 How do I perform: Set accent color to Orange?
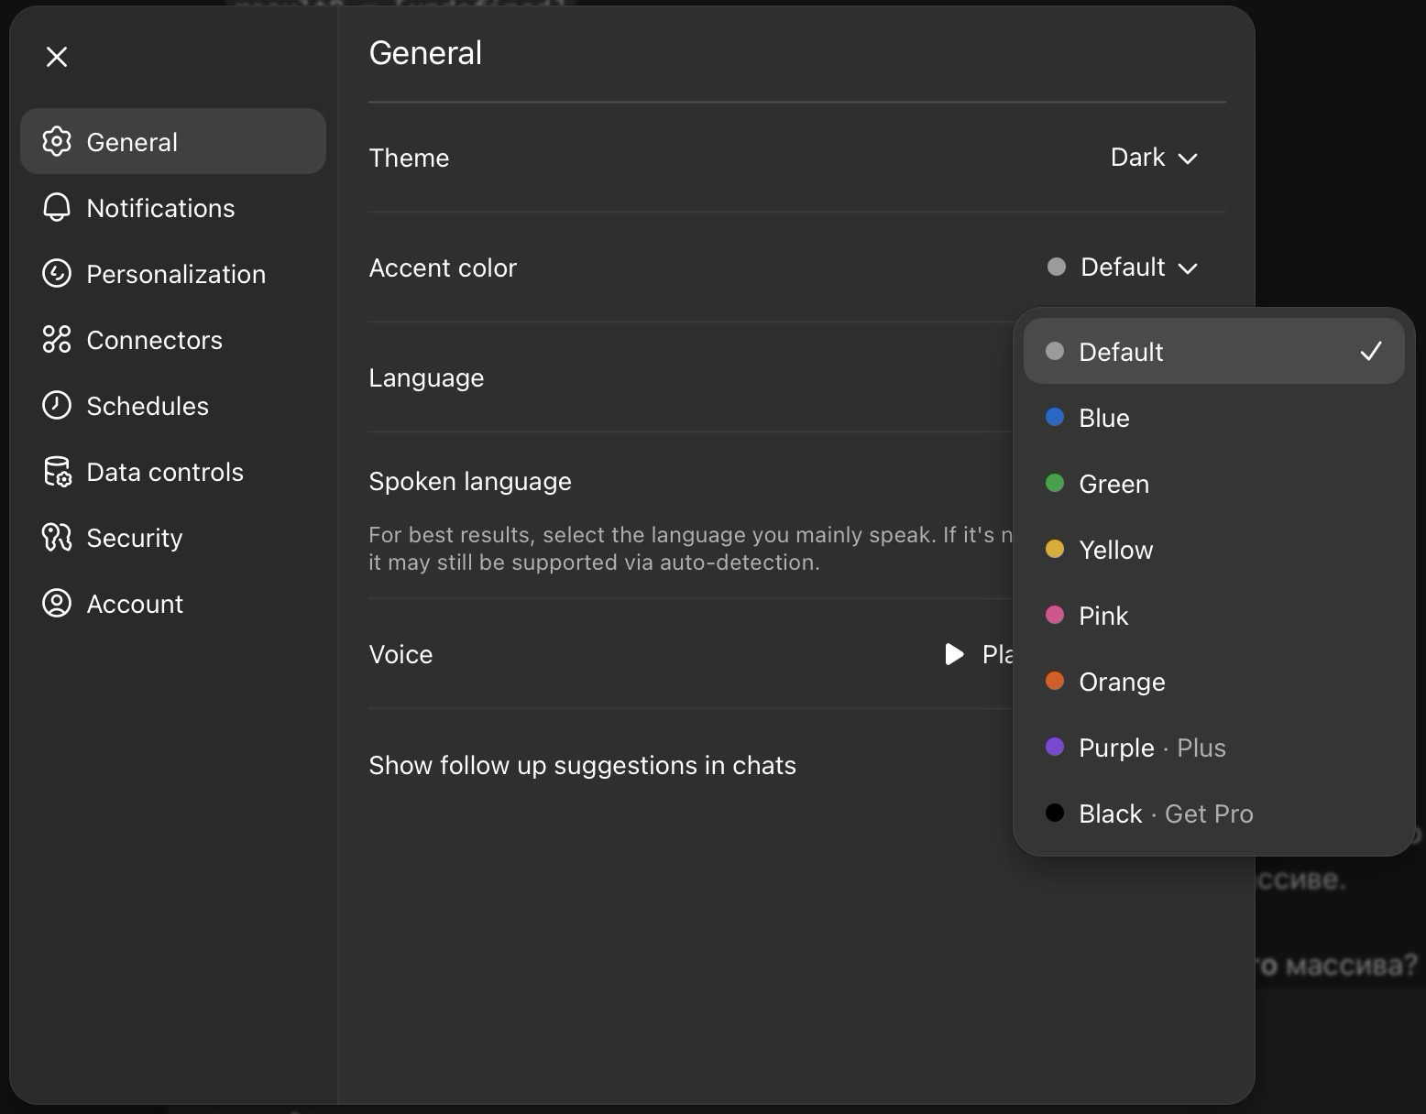(1122, 682)
